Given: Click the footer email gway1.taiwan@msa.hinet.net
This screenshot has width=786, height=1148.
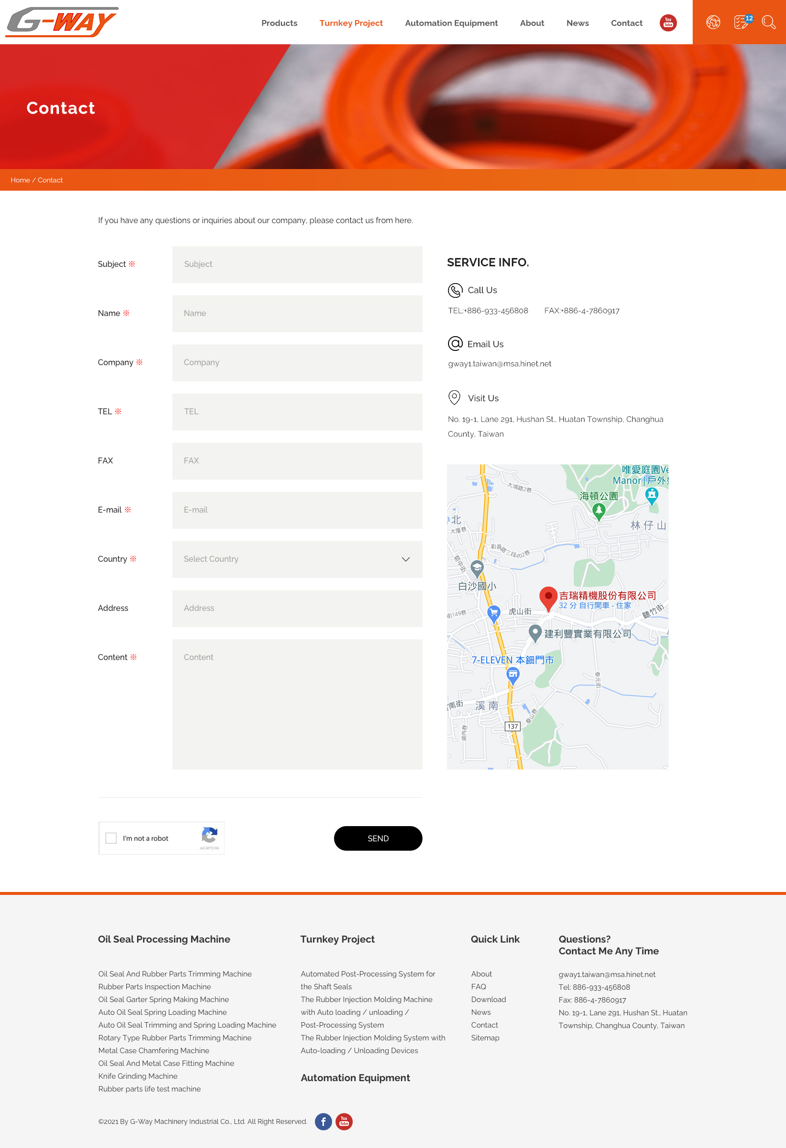Looking at the screenshot, I should click(x=607, y=975).
